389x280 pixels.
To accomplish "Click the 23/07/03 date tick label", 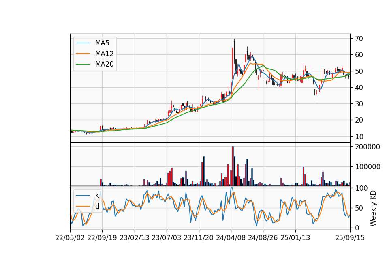I will (x=167, y=238).
